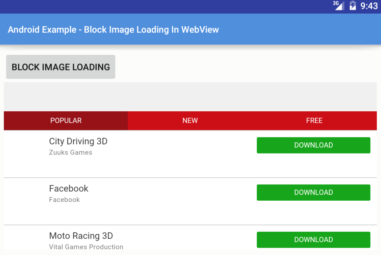
Task: Select the FREE tab
Action: [314, 120]
